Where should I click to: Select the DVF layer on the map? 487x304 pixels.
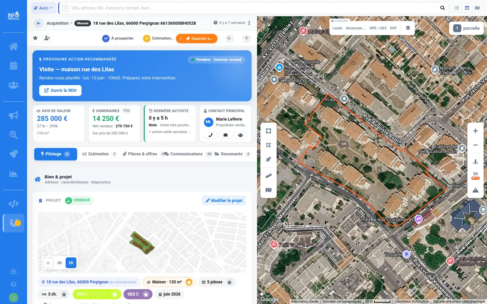pyautogui.click(x=393, y=28)
